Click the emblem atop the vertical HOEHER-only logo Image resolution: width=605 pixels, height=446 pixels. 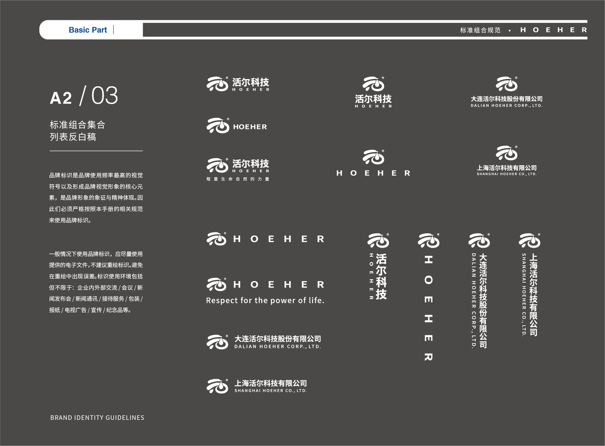(429, 240)
